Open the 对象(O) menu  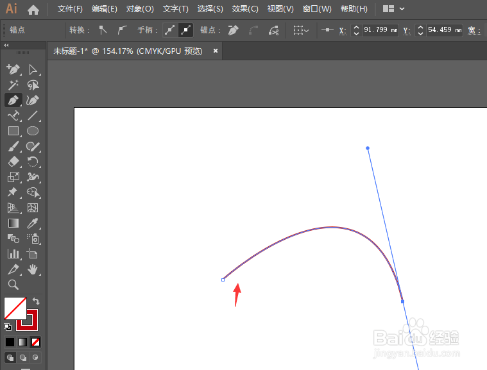[140, 9]
